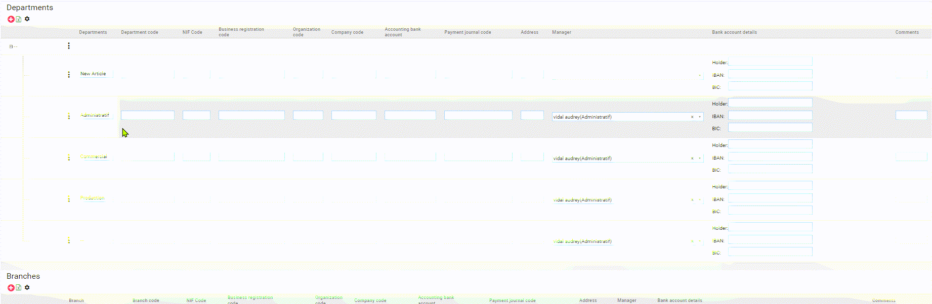Open the Departments table settings gear
The image size is (932, 304).
click(x=27, y=19)
